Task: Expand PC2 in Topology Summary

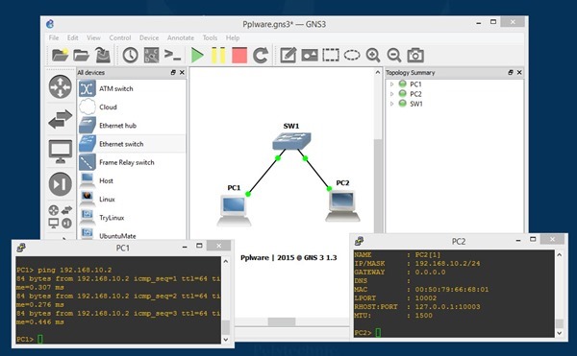Action: click(392, 94)
